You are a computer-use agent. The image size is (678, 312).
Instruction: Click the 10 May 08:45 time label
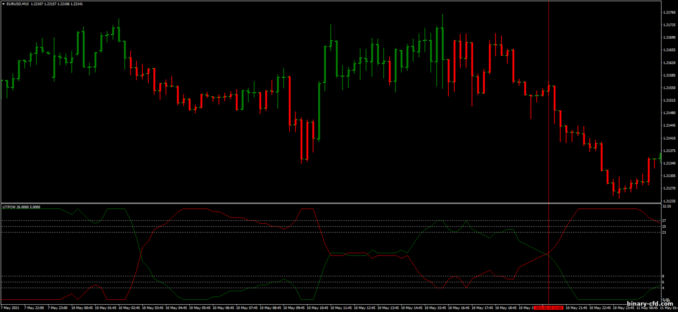click(271, 308)
